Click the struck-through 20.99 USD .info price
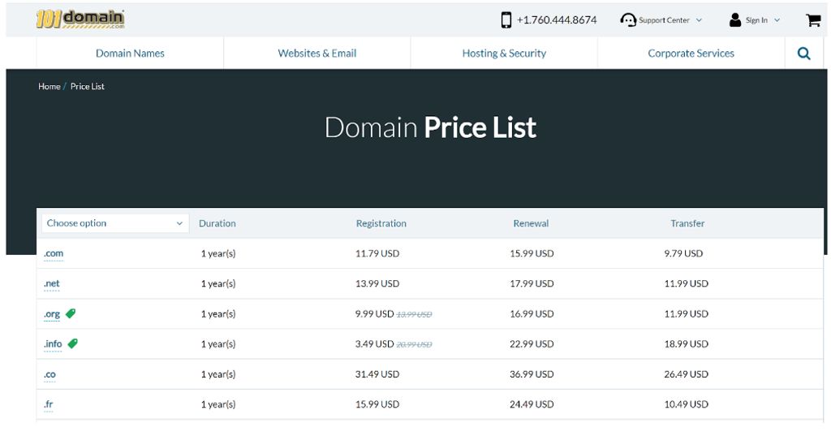The height and width of the screenshot is (436, 831). pyautogui.click(x=415, y=345)
